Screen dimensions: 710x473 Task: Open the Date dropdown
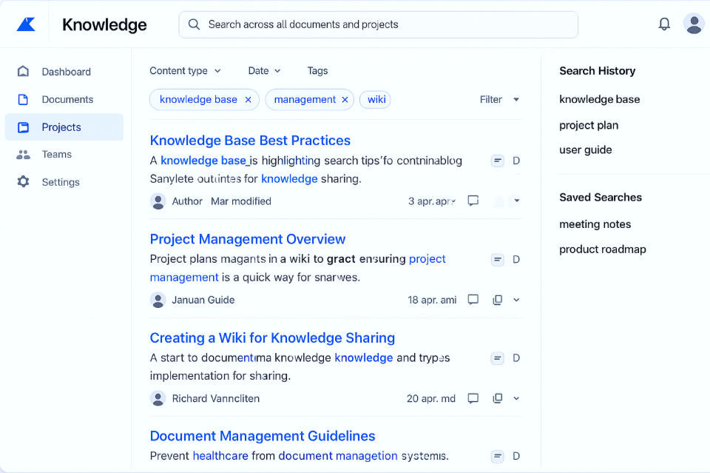(x=265, y=70)
